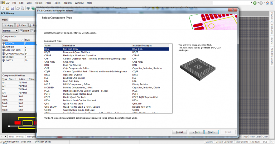275x144 pixels.
Task: Click the PCB status bar button
Action: point(265,142)
